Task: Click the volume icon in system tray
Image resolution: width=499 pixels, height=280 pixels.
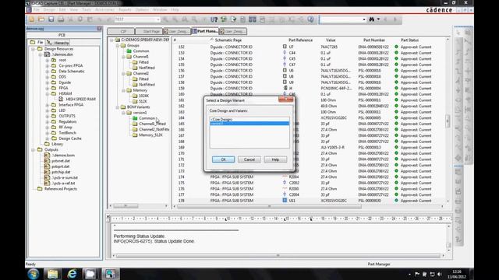Action: coord(440,274)
